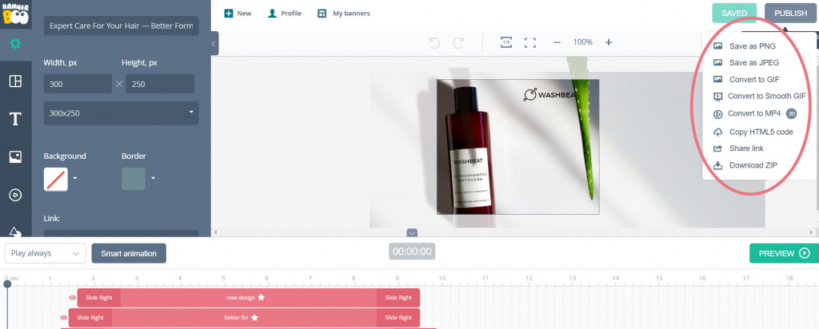The width and height of the screenshot is (819, 329).
Task: Collapse the left settings panel arrow
Action: click(x=214, y=44)
